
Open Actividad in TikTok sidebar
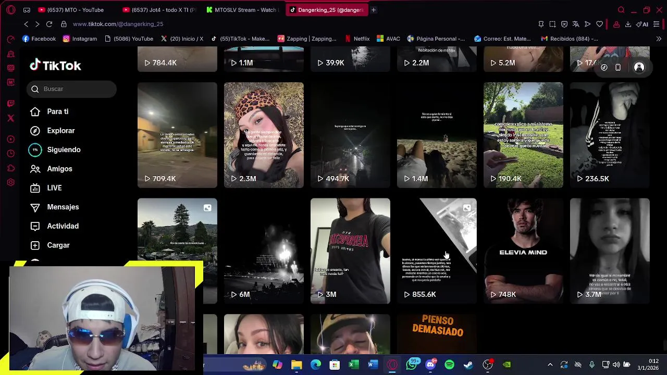pyautogui.click(x=55, y=226)
